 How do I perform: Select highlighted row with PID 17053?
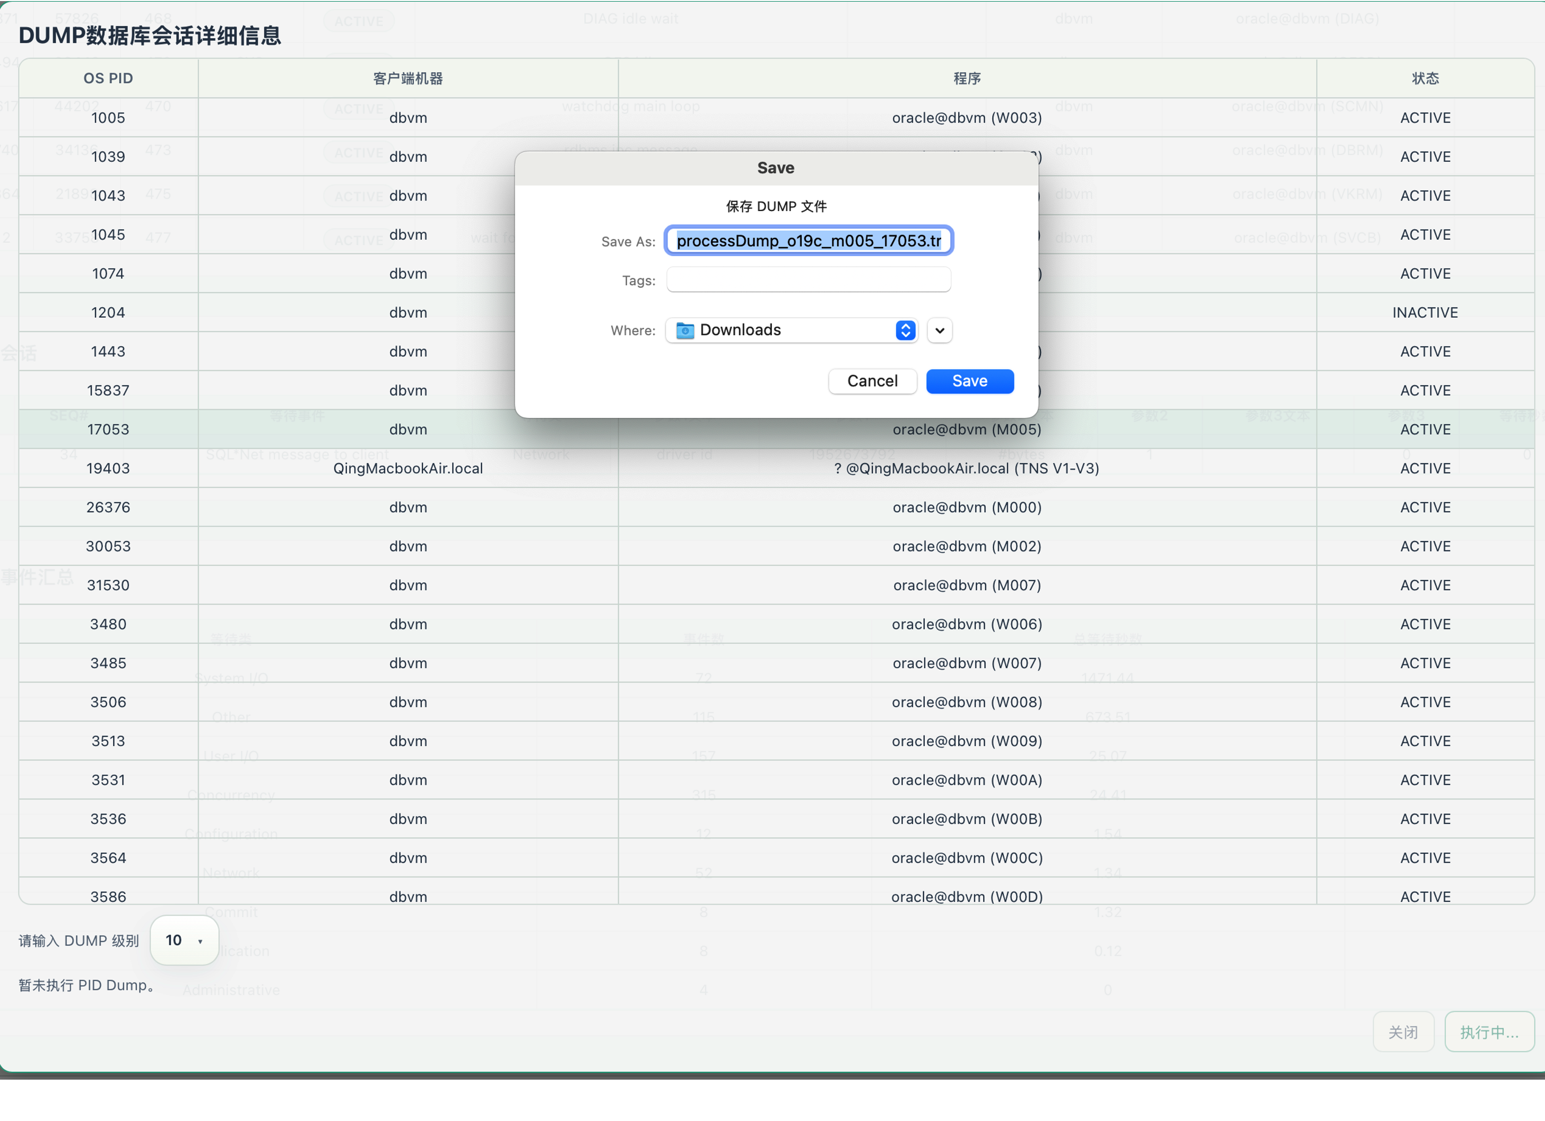click(x=777, y=430)
